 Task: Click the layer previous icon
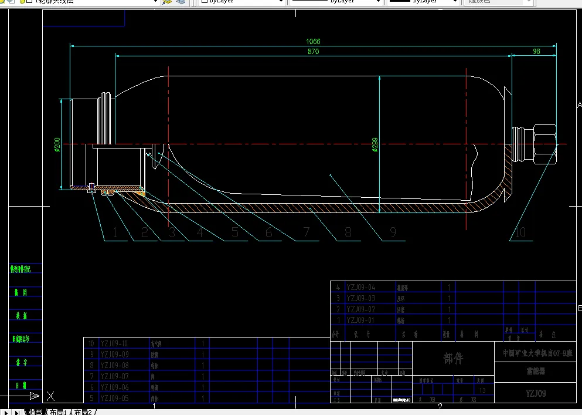point(181,2)
